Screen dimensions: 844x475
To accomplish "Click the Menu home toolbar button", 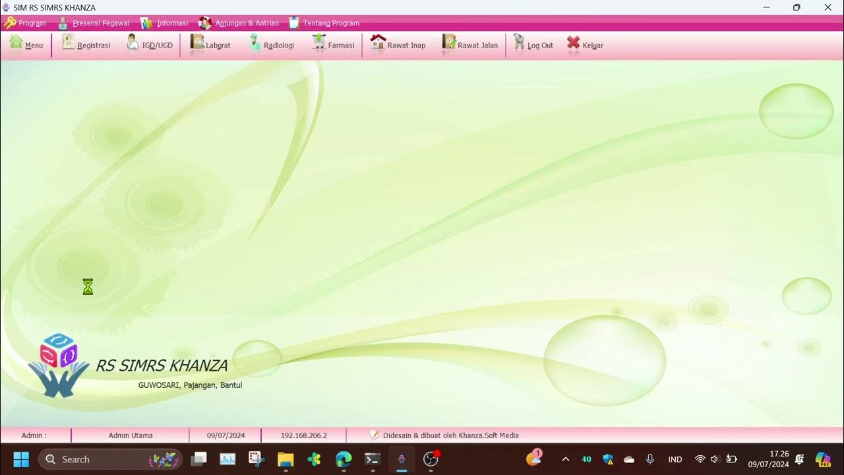I will (26, 45).
